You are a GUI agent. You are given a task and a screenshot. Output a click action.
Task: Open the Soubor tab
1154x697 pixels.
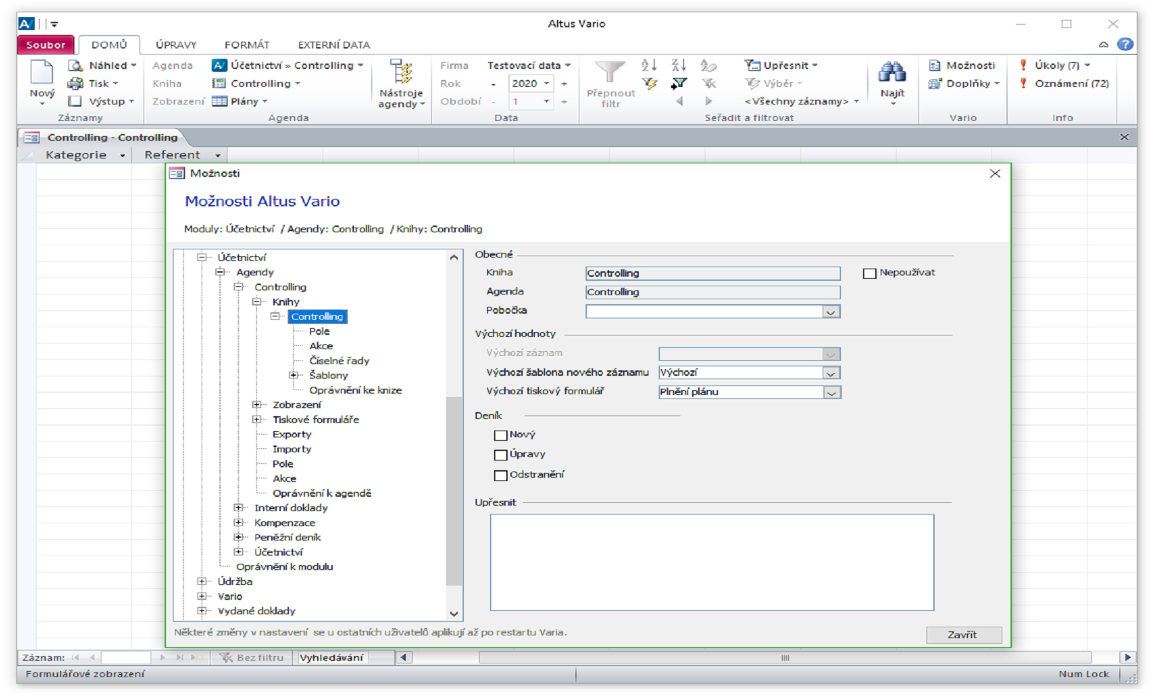point(46,44)
